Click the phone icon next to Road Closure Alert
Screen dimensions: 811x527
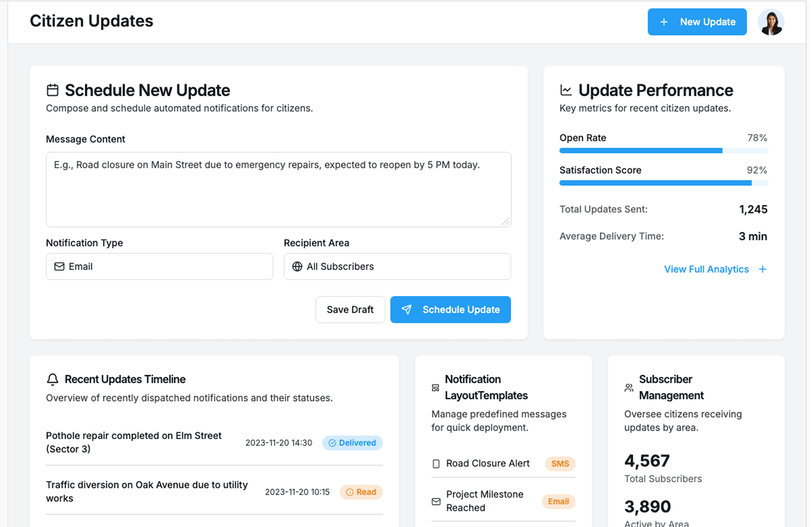click(x=436, y=464)
